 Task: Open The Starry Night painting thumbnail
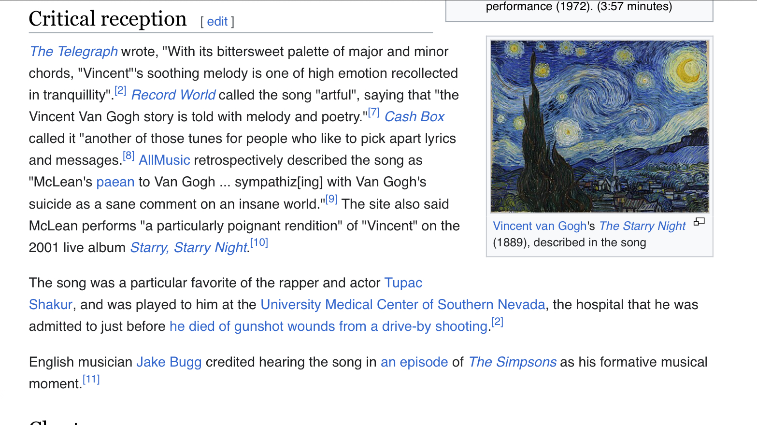(599, 126)
